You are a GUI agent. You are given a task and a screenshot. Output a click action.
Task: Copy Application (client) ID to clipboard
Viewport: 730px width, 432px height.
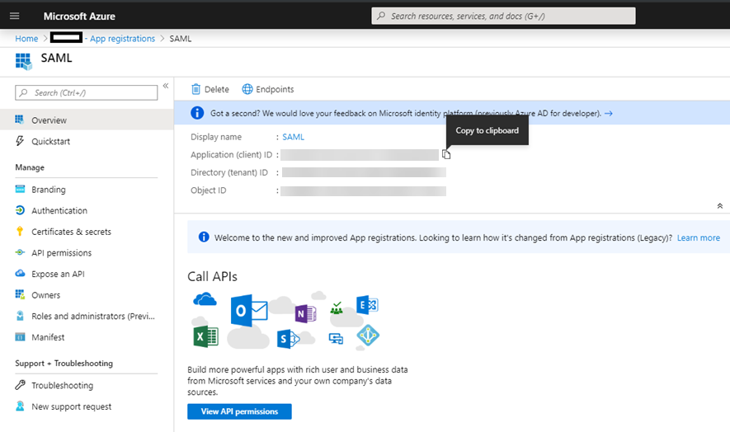click(446, 154)
